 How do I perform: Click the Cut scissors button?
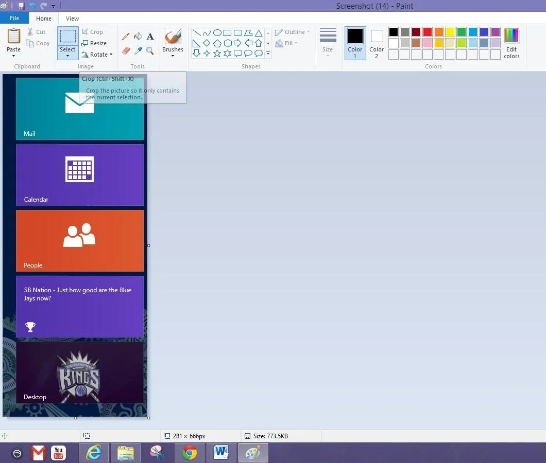pos(37,32)
